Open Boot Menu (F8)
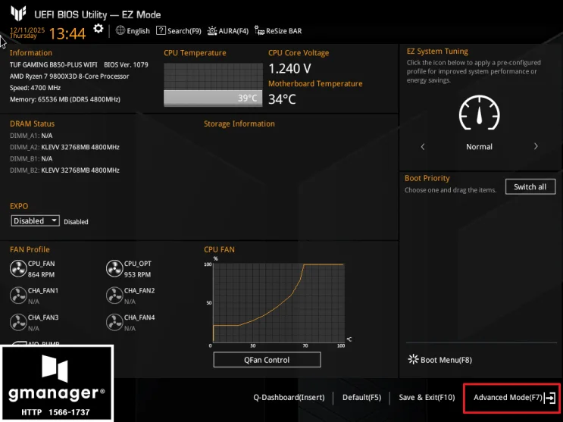This screenshot has height=422, width=563. [439, 360]
